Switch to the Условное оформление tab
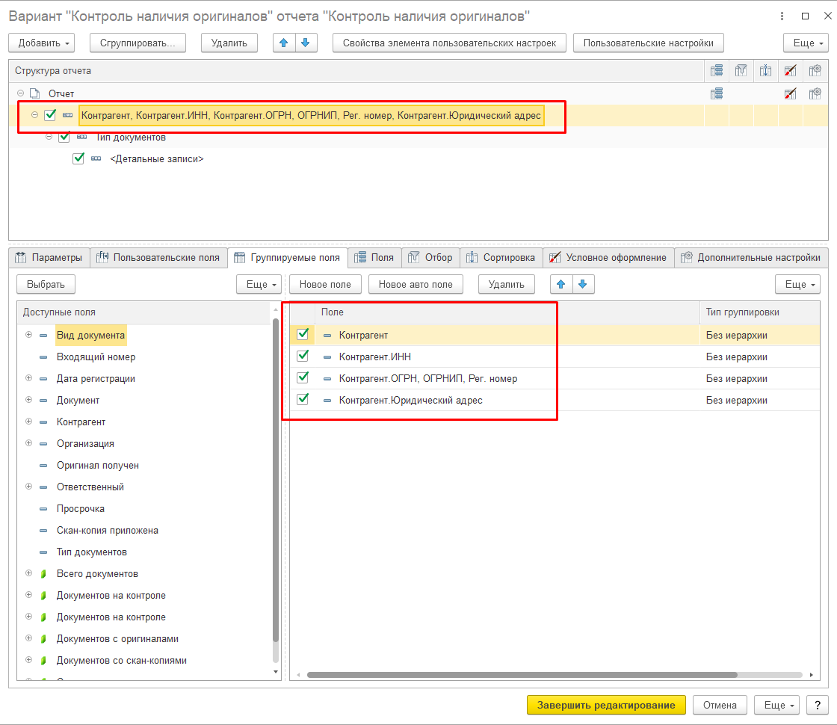Viewport: 837px width, 725px height. coord(608,257)
